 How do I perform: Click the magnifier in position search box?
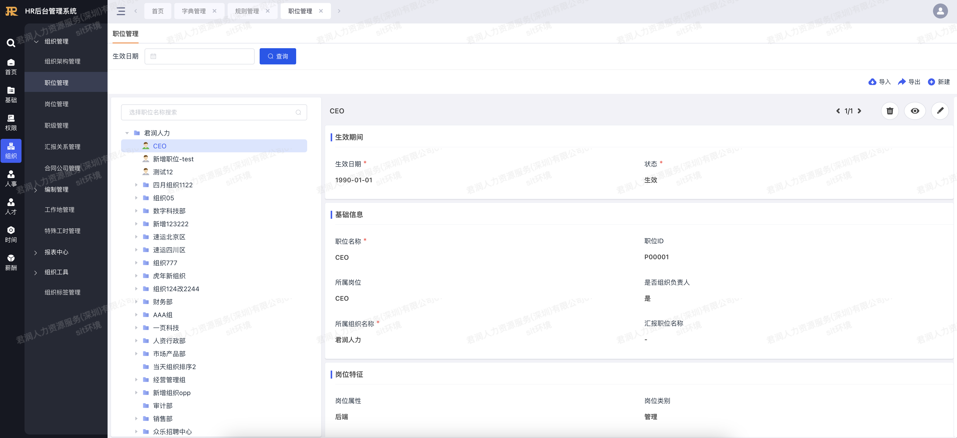click(298, 112)
